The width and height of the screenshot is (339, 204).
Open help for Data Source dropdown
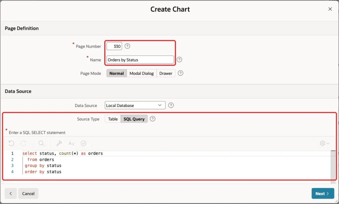coord(171,105)
